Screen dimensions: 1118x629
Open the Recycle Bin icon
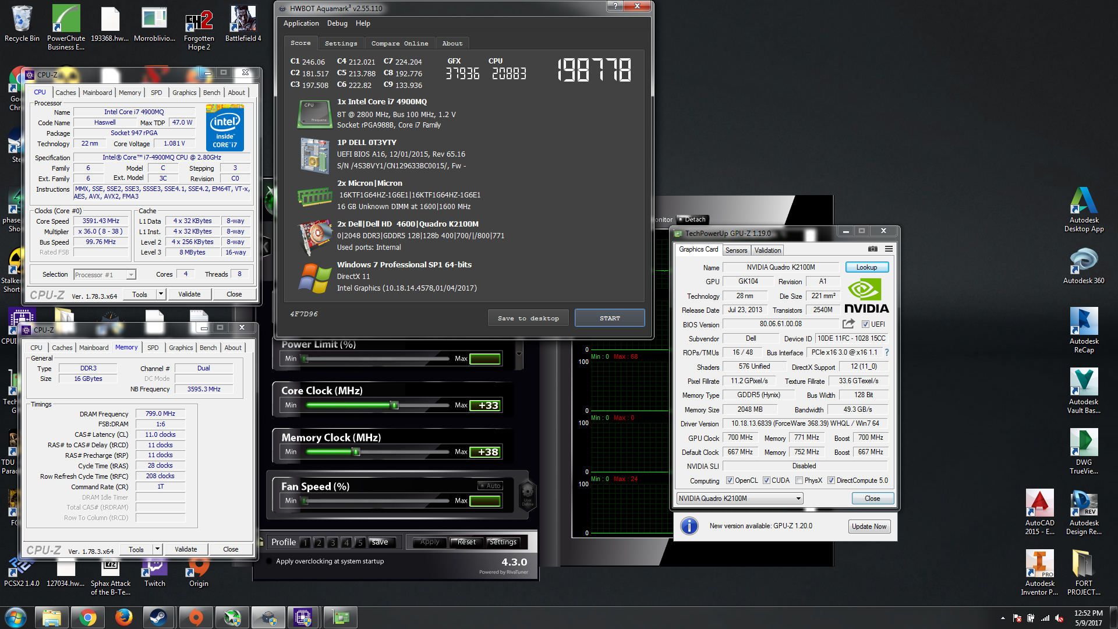click(22, 24)
